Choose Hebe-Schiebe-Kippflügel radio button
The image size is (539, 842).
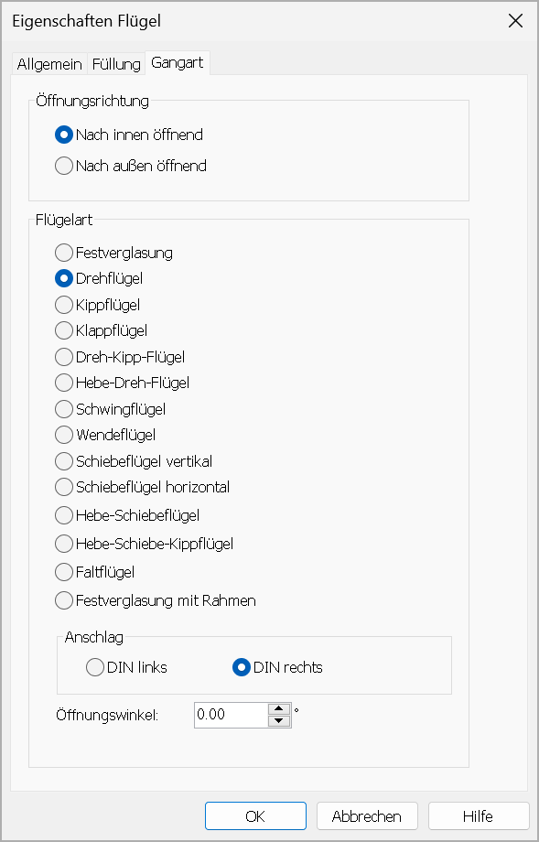pyautogui.click(x=145, y=544)
